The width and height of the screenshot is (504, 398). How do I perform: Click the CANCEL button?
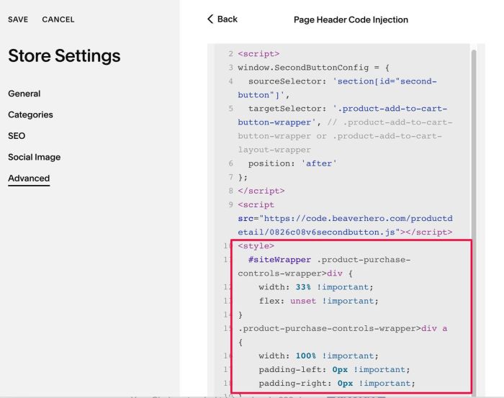[58, 19]
